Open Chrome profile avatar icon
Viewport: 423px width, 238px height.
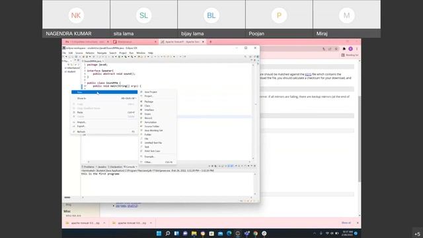tap(350, 49)
